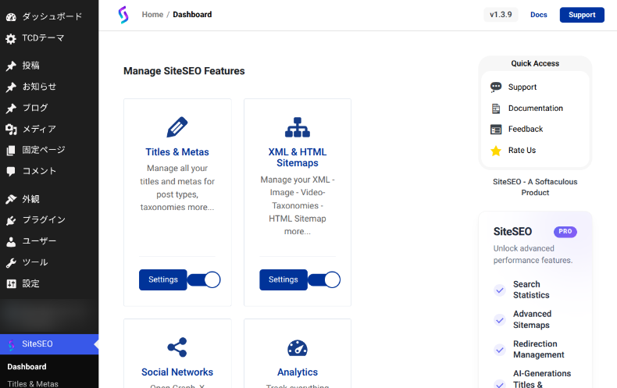The width and height of the screenshot is (617, 388).
Task: Toggle the XML & HTML Sitemaps switch
Action: pyautogui.click(x=324, y=280)
